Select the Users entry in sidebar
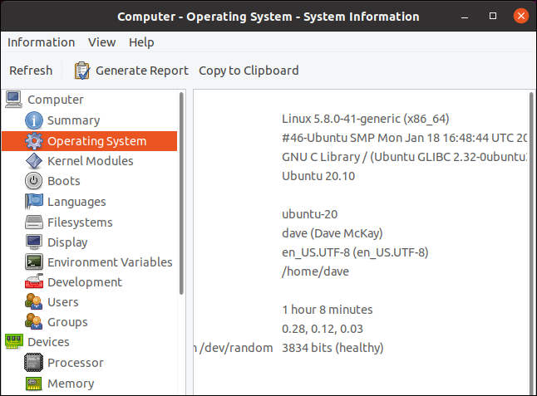This screenshot has height=396, width=537. [x=62, y=302]
